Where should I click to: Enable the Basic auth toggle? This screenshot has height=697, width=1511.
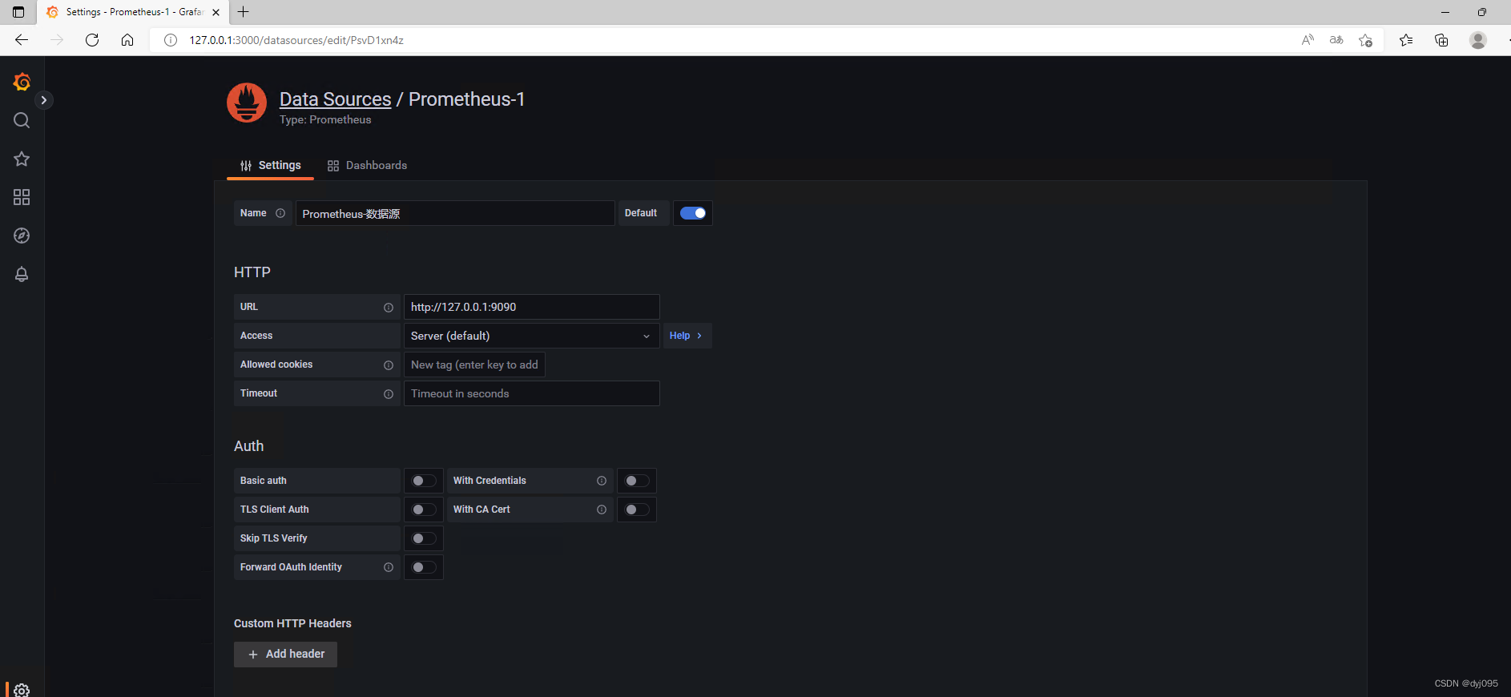(424, 481)
